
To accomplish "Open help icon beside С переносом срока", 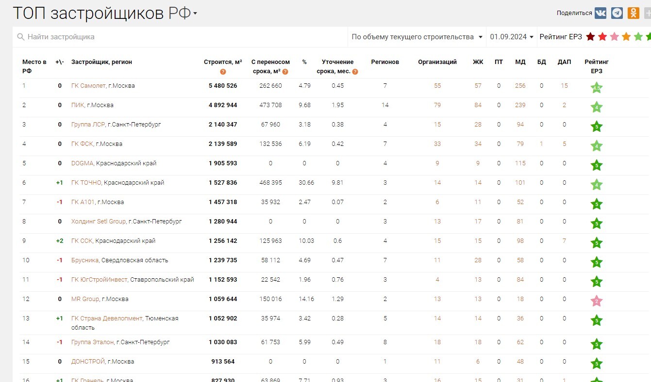I will click(x=285, y=72).
